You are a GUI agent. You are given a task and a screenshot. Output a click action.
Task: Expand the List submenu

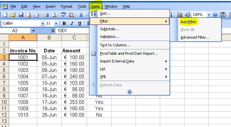(129, 69)
